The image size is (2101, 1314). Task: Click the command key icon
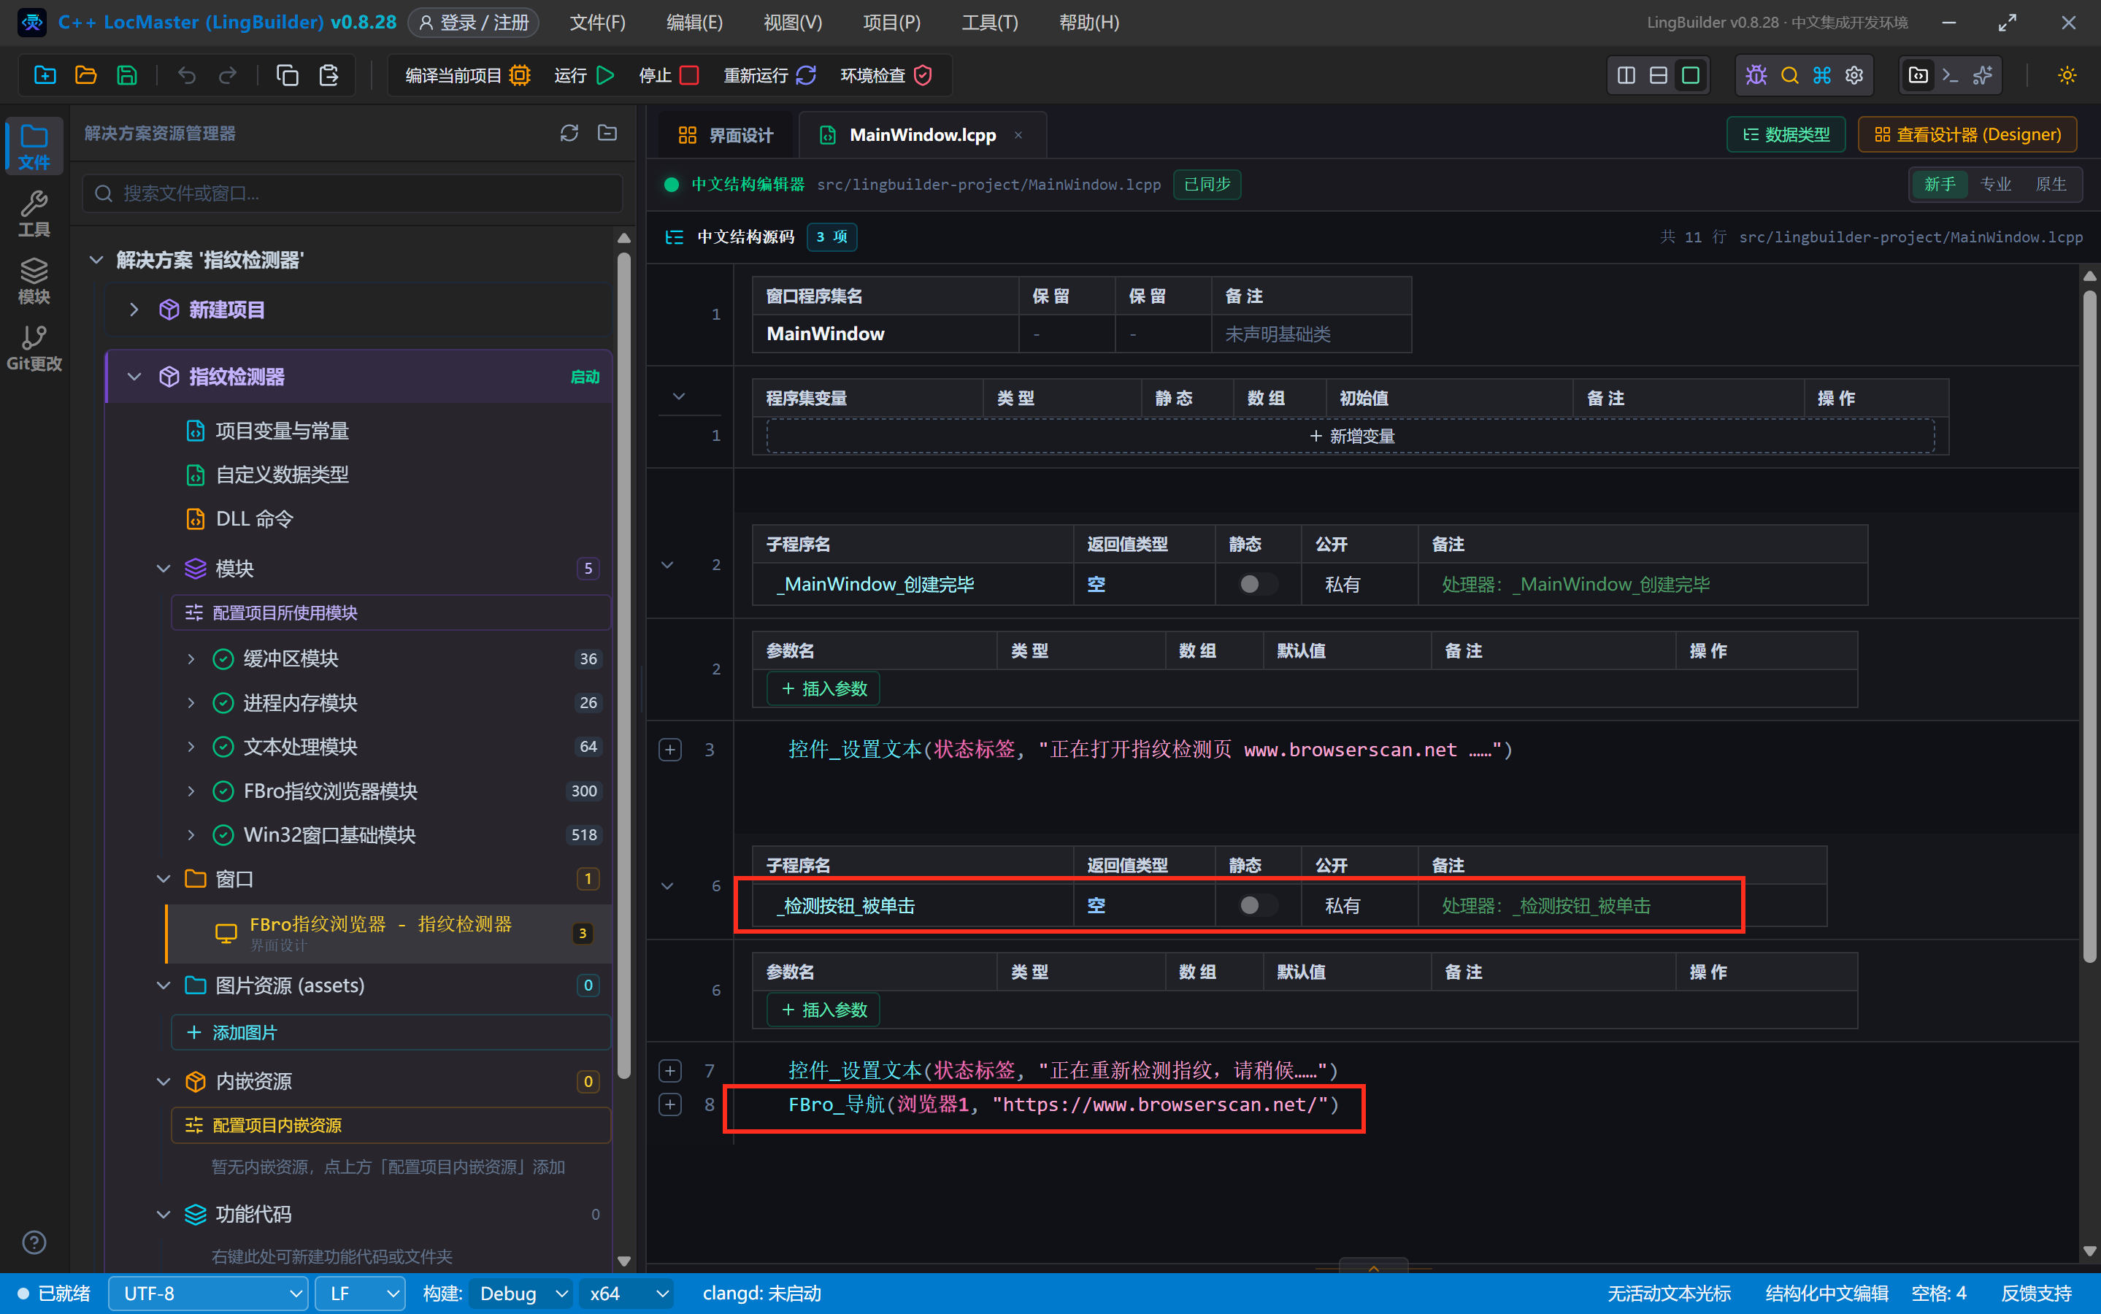pyautogui.click(x=1822, y=76)
